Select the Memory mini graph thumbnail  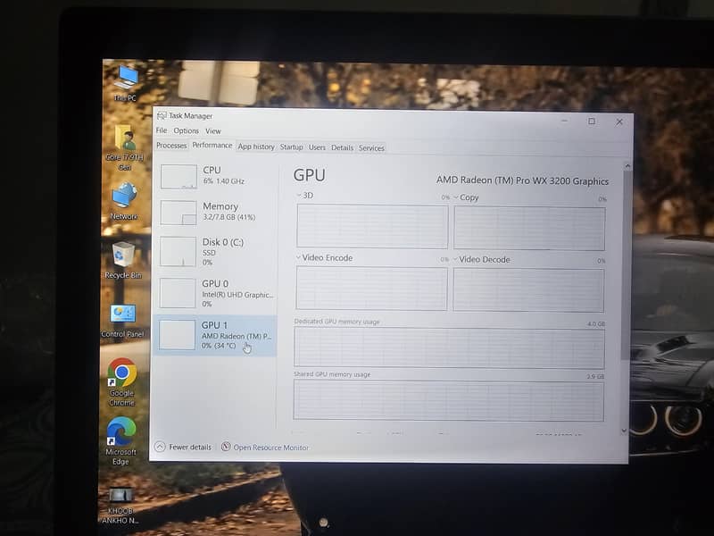[178, 213]
